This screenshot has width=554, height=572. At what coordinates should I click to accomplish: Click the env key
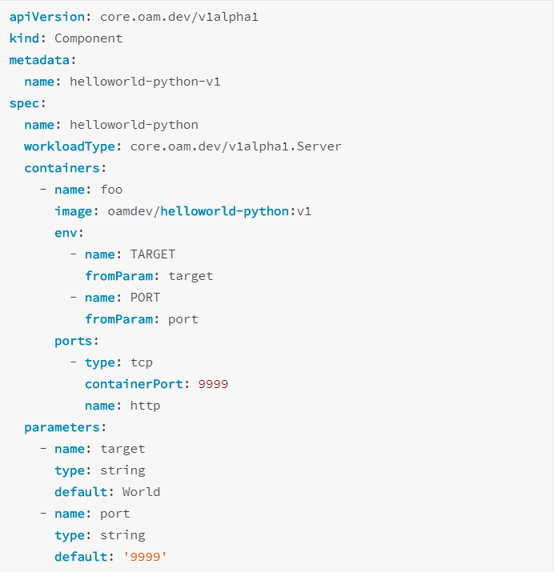pyautogui.click(x=66, y=233)
